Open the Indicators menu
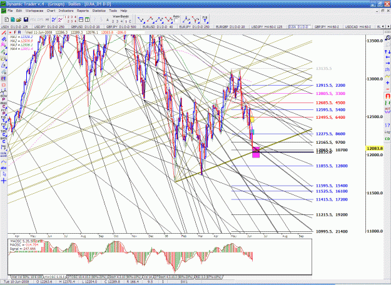The height and width of the screenshot is (285, 391). click(66, 11)
